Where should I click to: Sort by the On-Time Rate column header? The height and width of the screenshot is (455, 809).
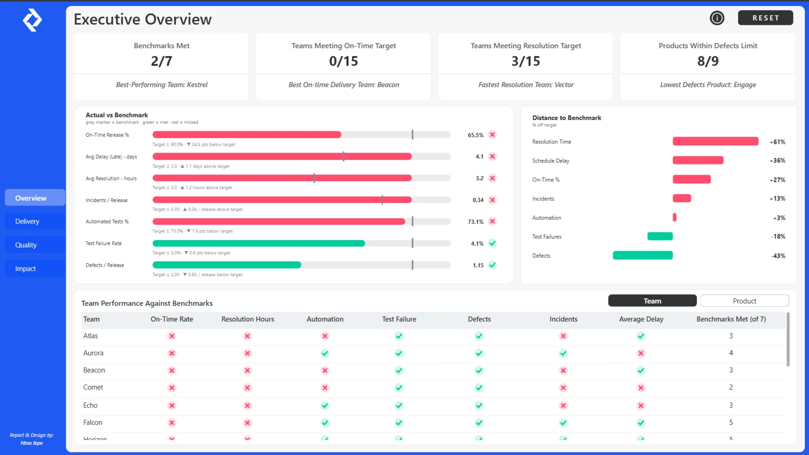(172, 319)
